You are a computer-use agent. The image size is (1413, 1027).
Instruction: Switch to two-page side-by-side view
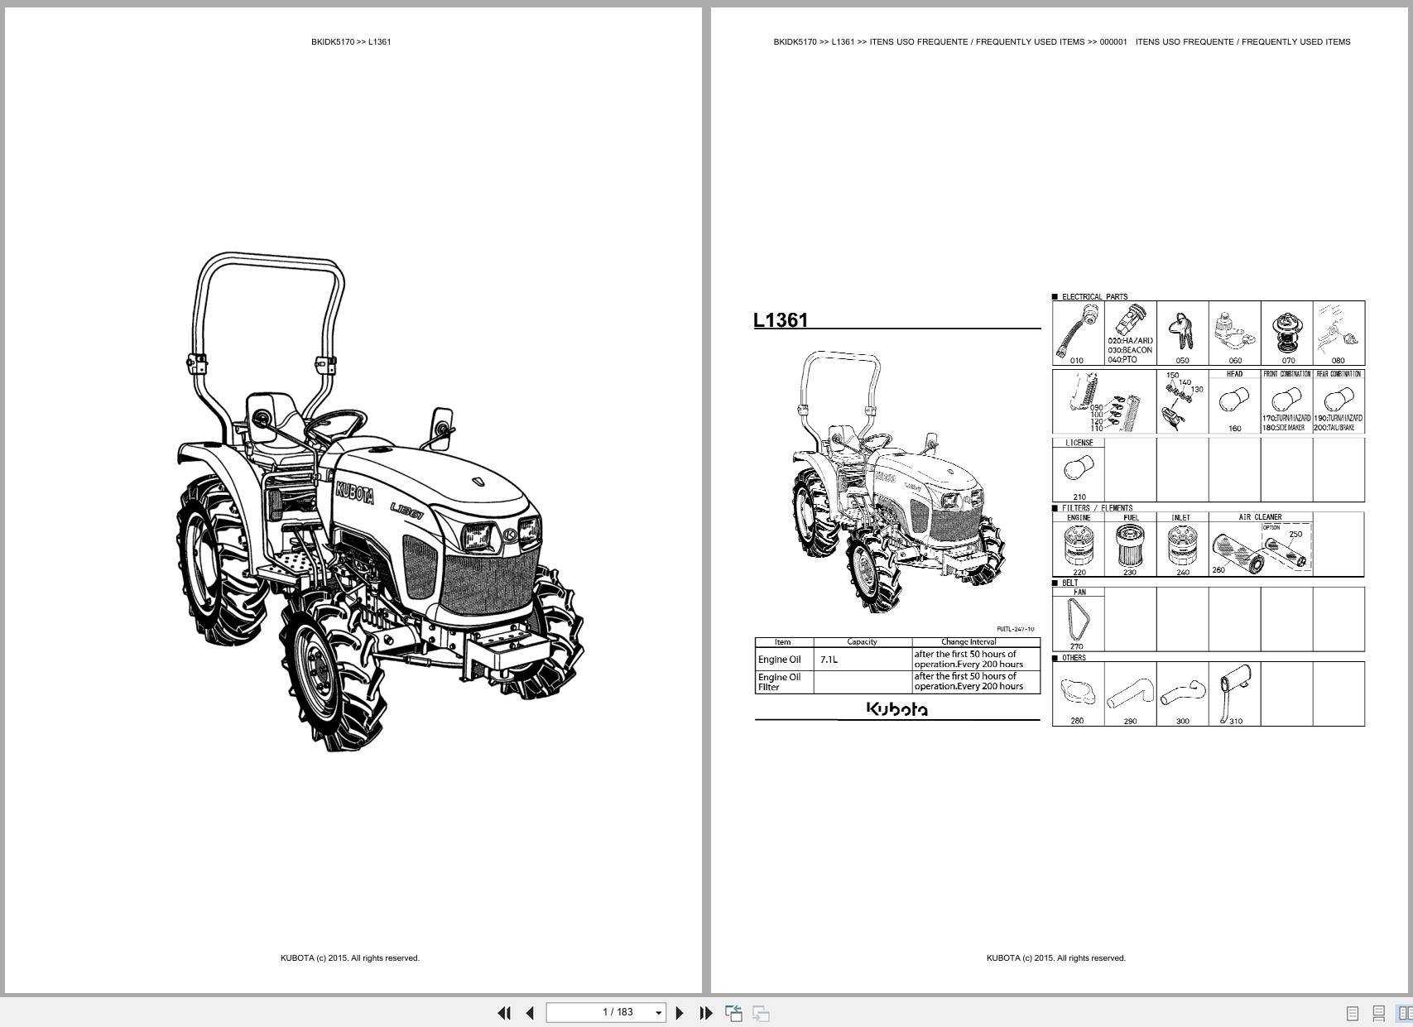tap(1404, 1013)
